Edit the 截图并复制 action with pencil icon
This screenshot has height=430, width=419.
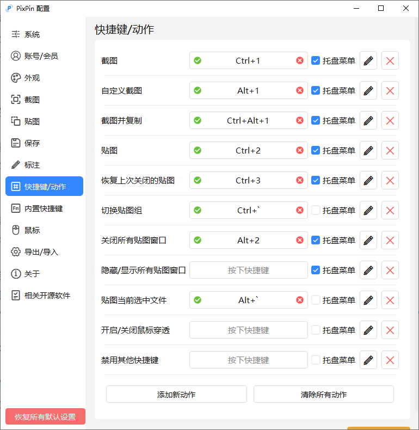click(368, 120)
